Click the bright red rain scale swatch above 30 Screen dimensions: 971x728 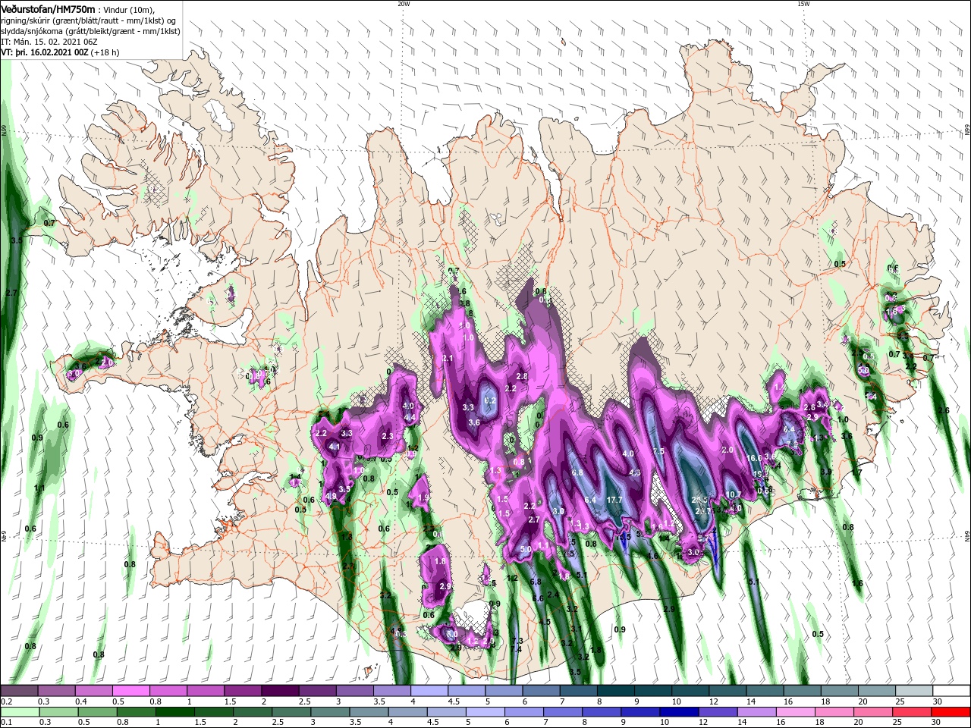click(951, 712)
